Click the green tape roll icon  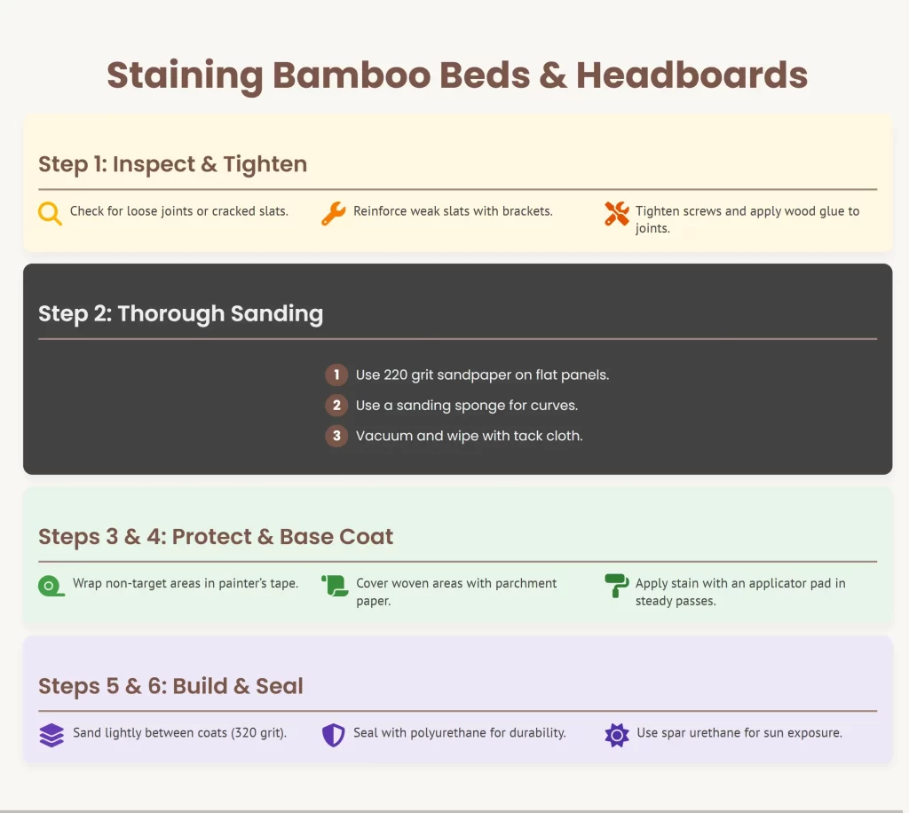[x=51, y=585]
